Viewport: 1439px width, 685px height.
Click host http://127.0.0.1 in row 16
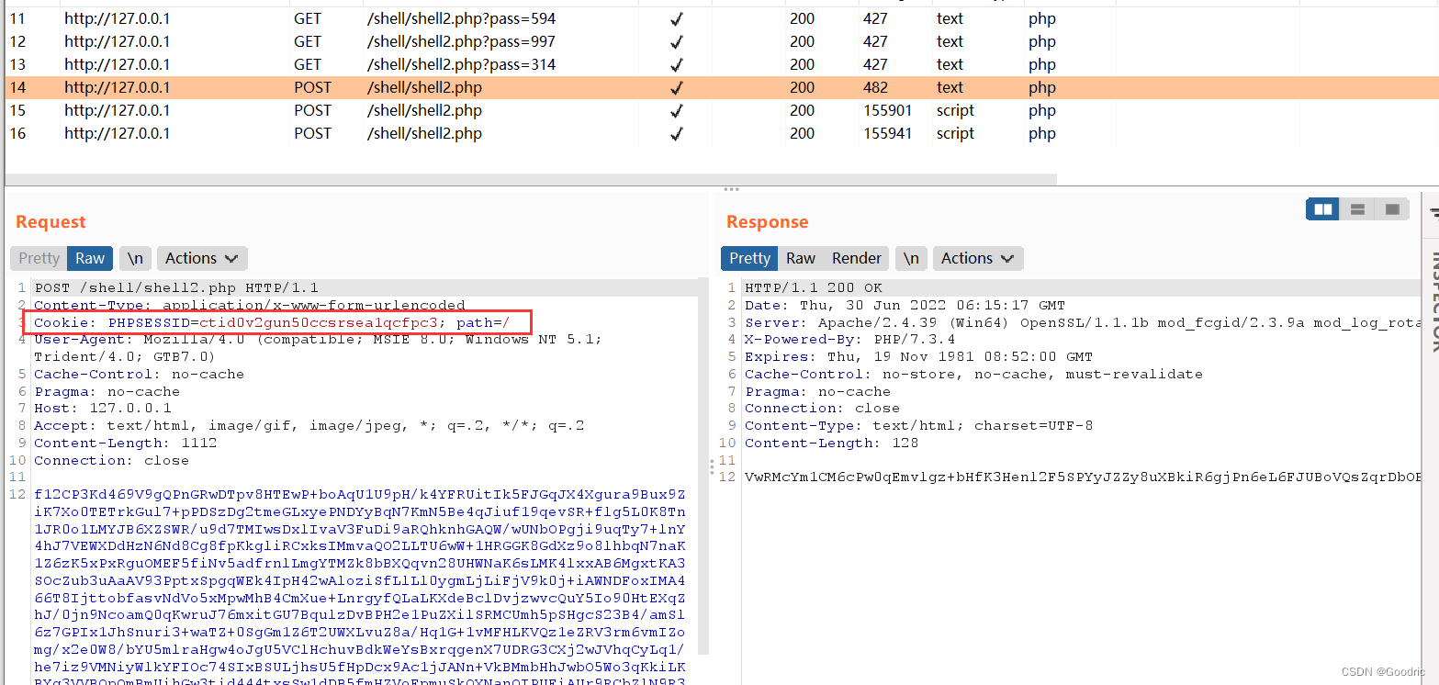click(118, 133)
